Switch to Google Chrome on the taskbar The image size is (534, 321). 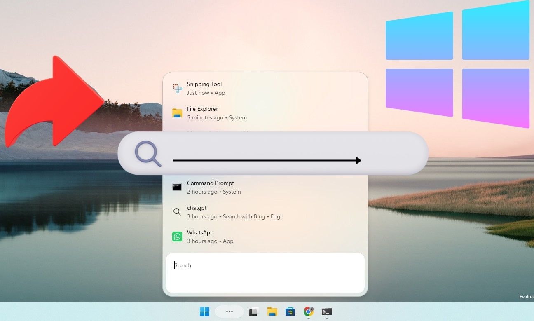(x=308, y=312)
